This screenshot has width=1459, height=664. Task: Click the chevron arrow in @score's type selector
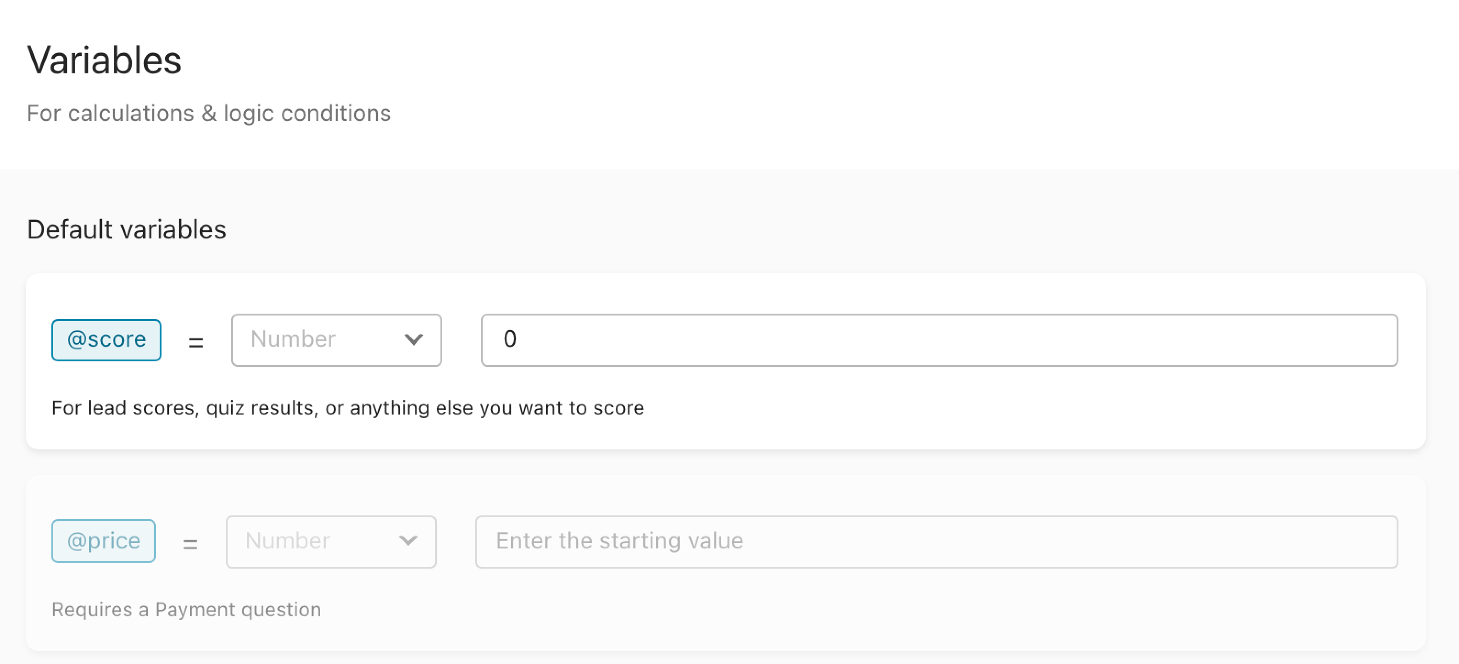click(x=414, y=340)
